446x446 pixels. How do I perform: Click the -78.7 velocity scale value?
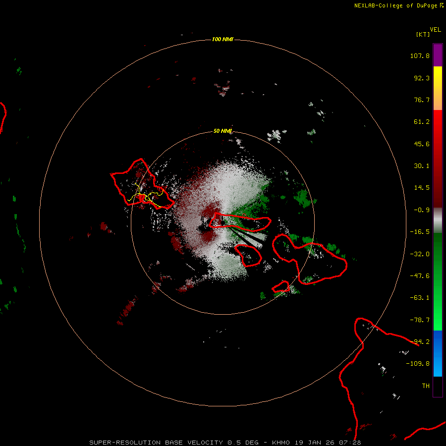pyautogui.click(x=420, y=320)
